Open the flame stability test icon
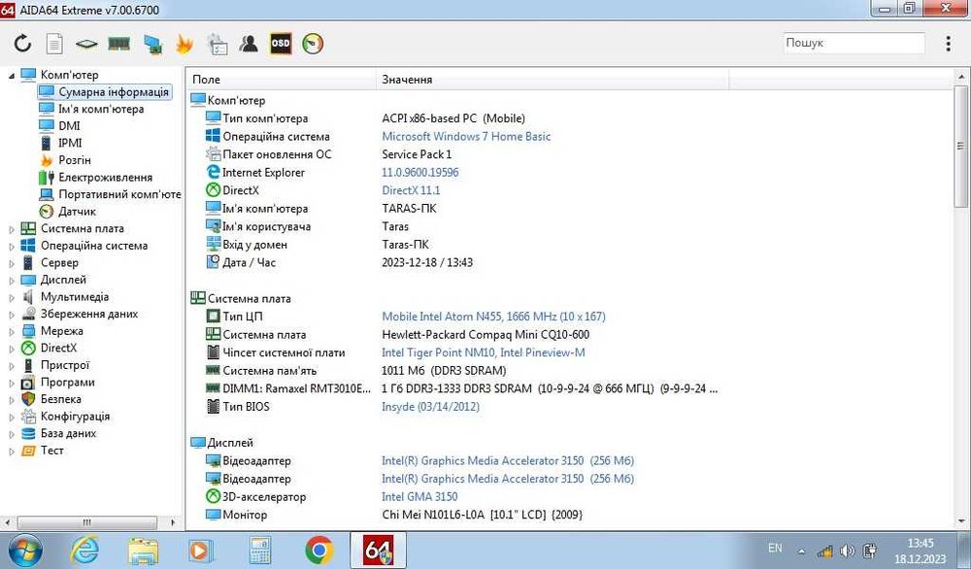The width and height of the screenshot is (971, 569). coord(184,44)
